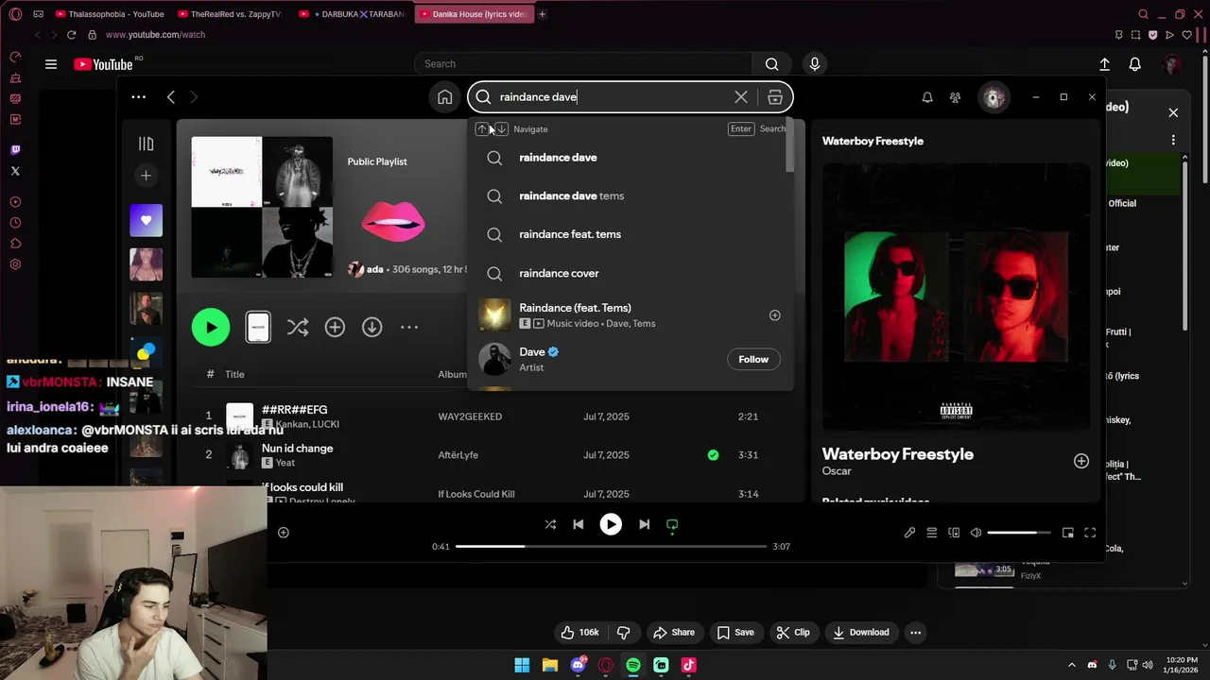
Task: Follow the artist Dave
Action: tap(753, 359)
